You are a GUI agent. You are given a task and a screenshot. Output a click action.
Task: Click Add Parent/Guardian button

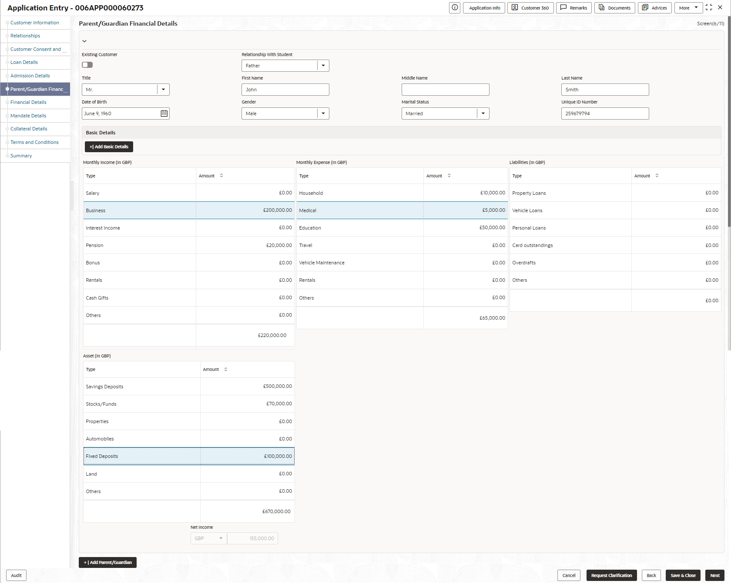[x=107, y=562]
